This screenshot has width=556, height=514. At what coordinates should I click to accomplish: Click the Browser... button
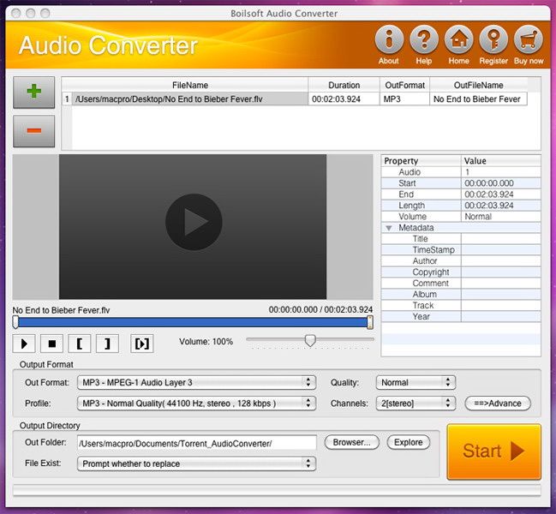click(351, 442)
